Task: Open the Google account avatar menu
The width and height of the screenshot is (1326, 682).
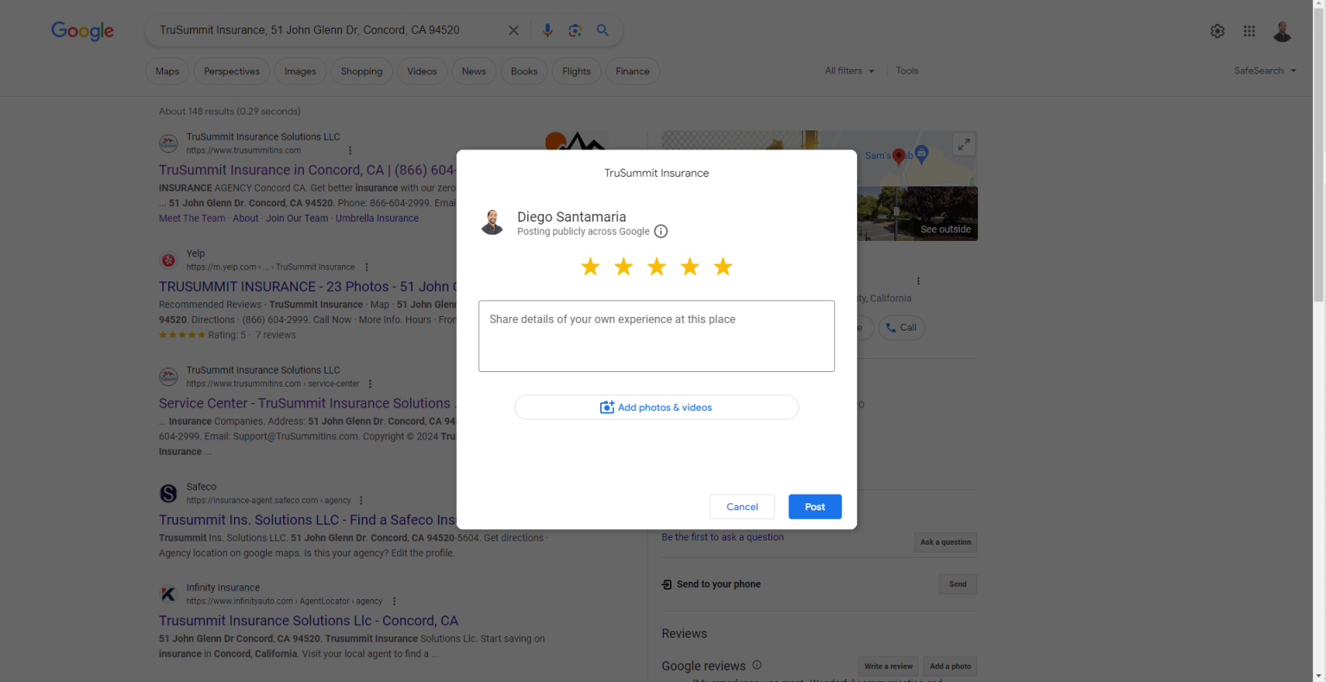Action: coord(1282,31)
